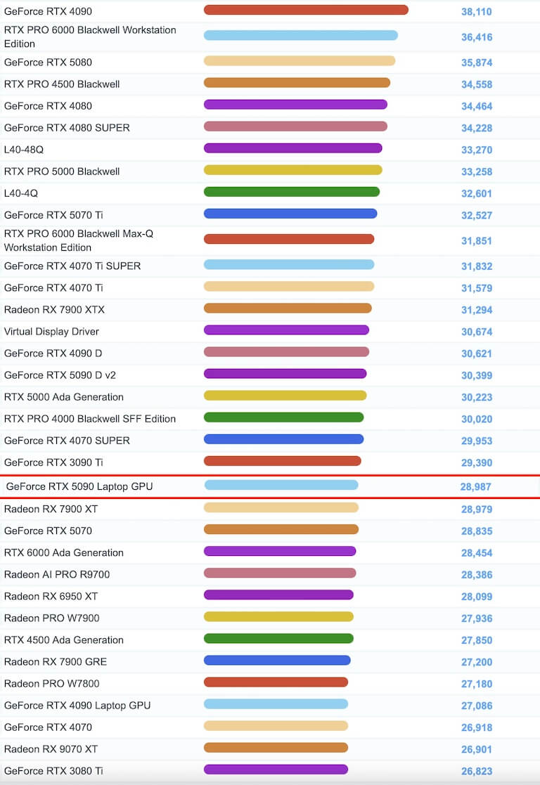This screenshot has height=785, width=540.
Task: Click the score 34,558 for RTX PRO 4500
Action: (477, 84)
